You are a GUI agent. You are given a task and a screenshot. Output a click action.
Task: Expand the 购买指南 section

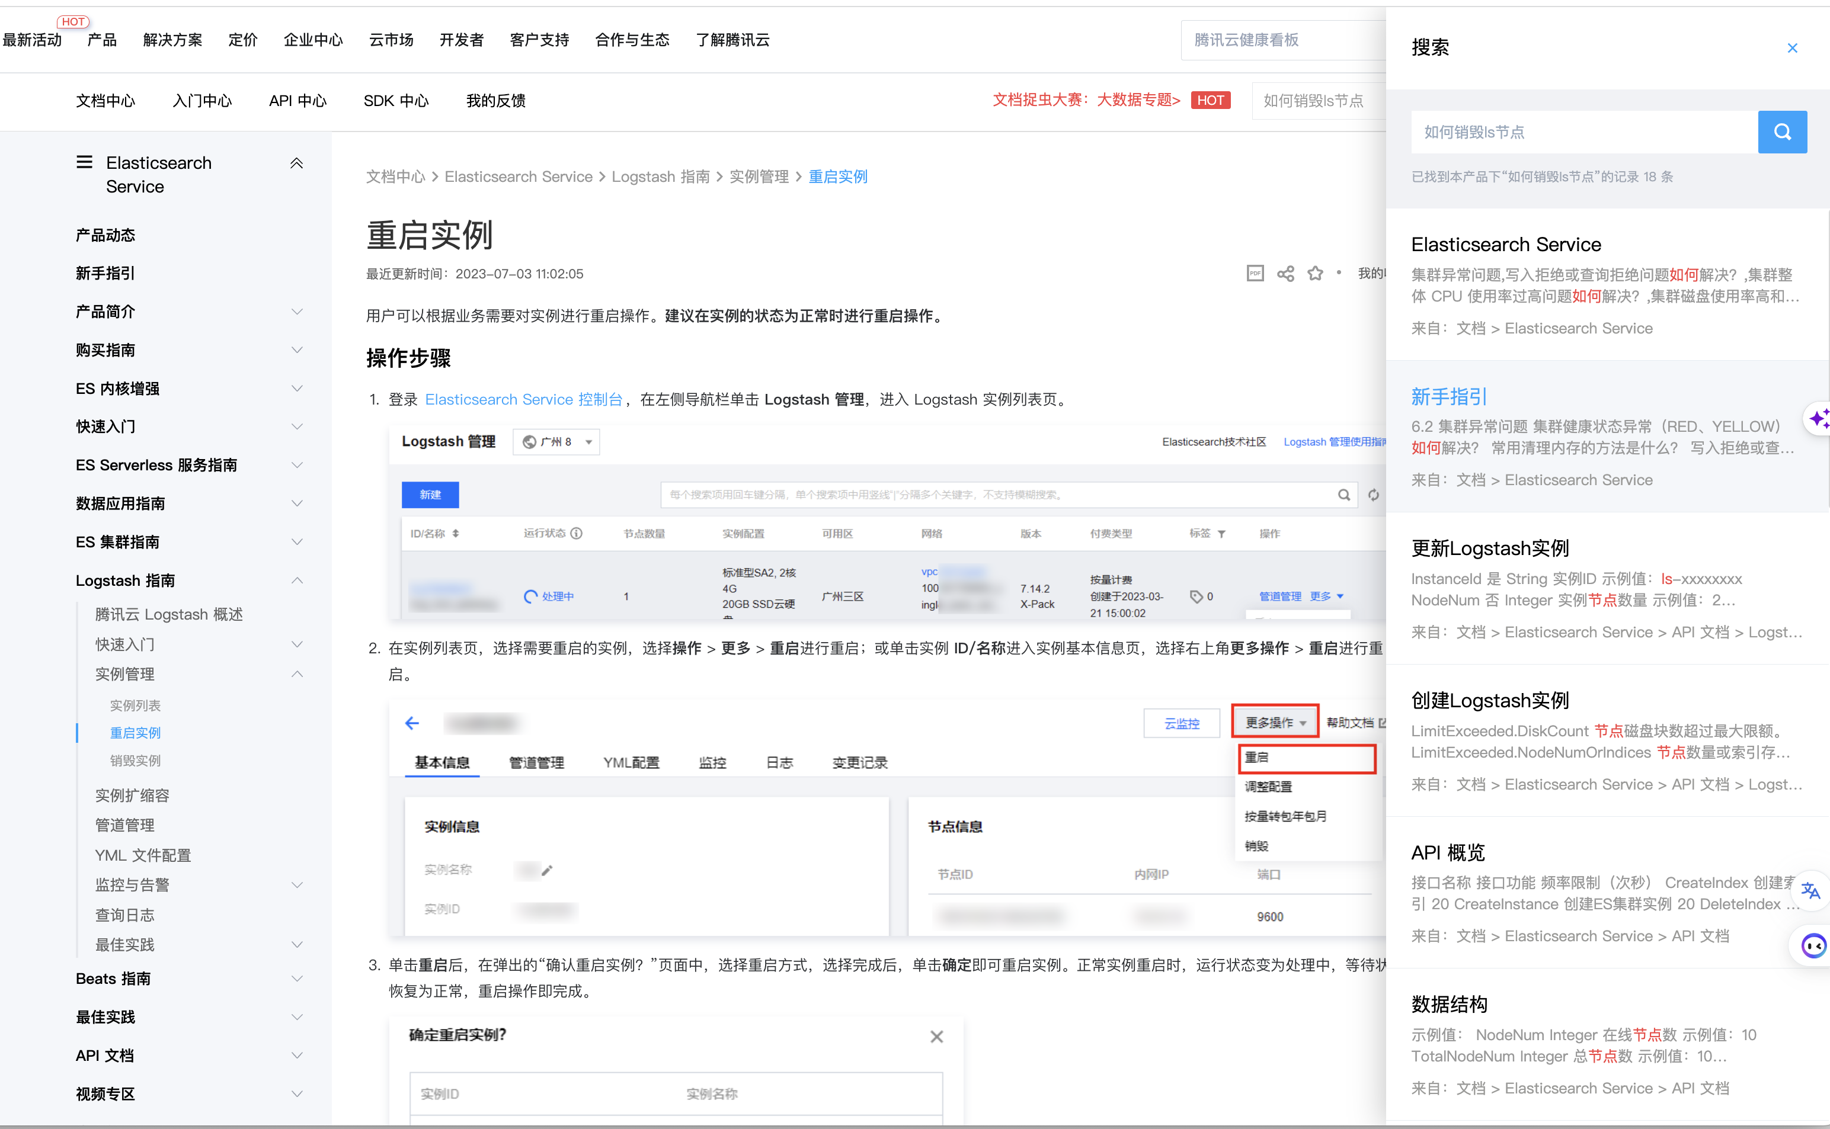[x=296, y=350]
